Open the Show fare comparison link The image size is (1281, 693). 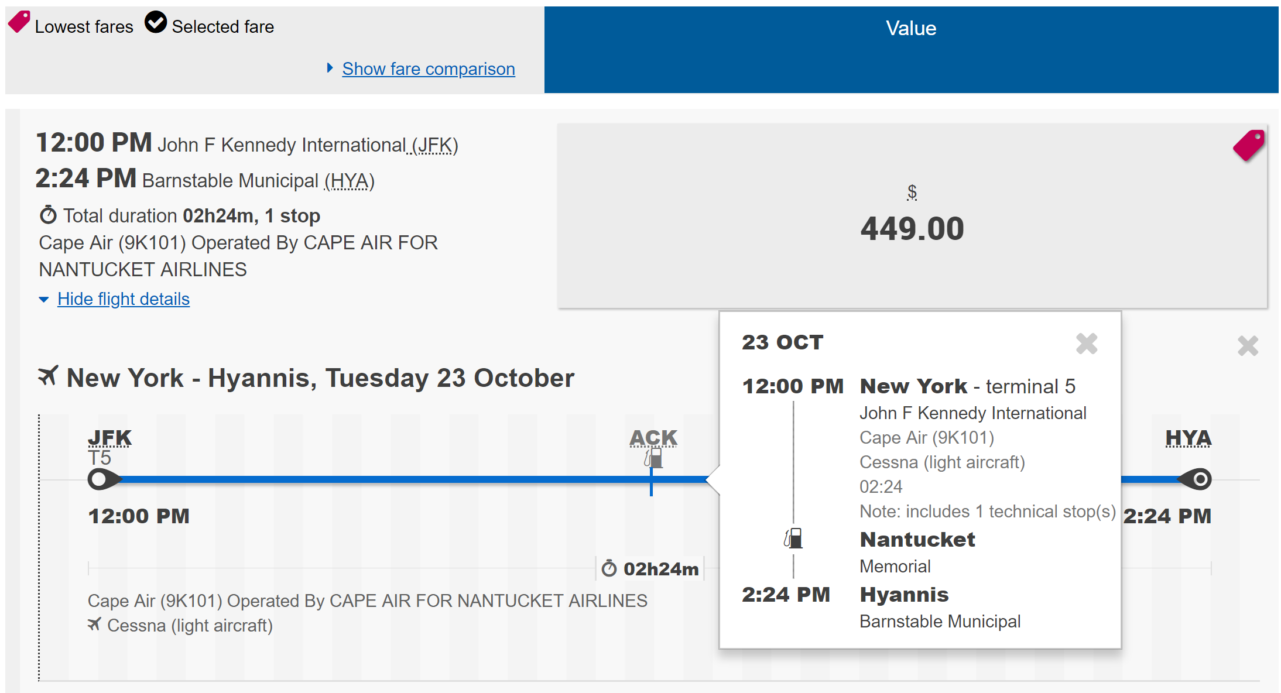click(428, 69)
